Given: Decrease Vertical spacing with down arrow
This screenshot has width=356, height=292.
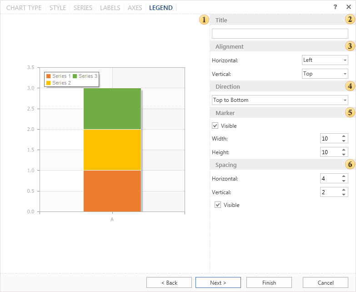Looking at the screenshot, I should pos(343,195).
